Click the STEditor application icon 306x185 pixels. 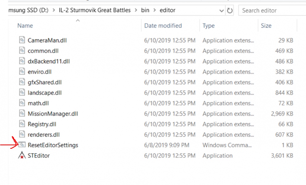(22, 155)
